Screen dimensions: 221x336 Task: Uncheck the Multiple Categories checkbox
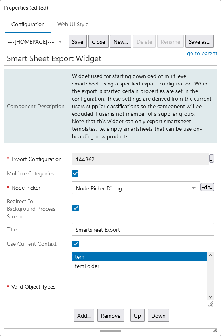(x=75, y=173)
